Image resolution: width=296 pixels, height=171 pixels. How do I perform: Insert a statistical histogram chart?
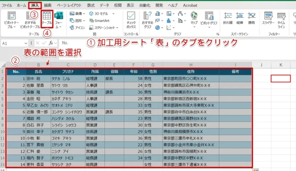(x=169, y=20)
